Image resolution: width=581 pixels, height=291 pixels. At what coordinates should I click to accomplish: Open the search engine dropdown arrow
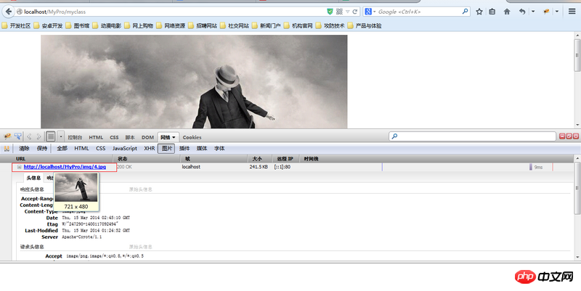[x=374, y=12]
